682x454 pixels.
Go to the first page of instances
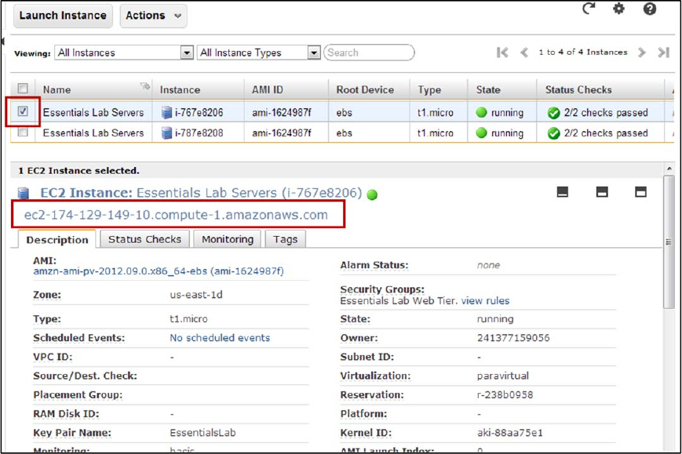[x=502, y=53]
